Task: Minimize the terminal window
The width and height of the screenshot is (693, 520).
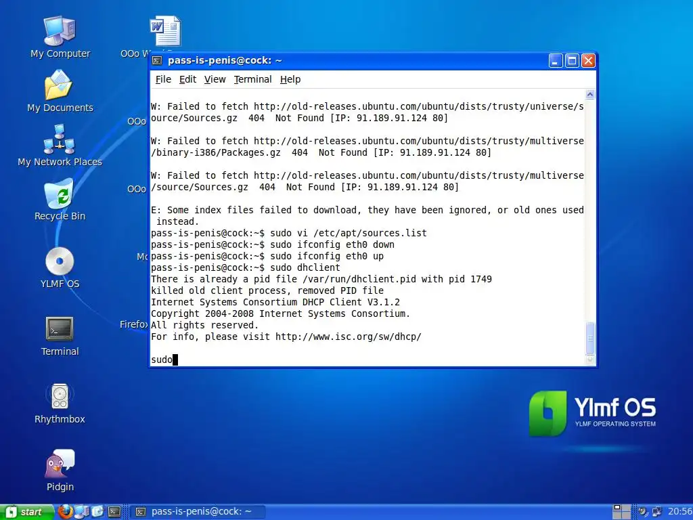Action: click(x=556, y=60)
